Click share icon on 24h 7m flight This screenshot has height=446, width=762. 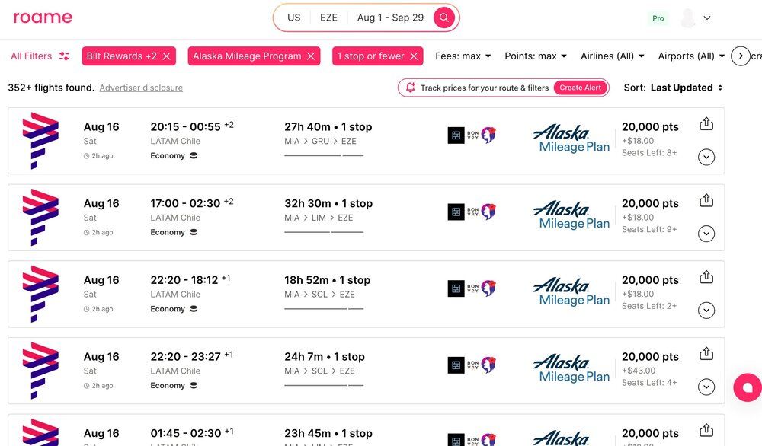(x=706, y=354)
